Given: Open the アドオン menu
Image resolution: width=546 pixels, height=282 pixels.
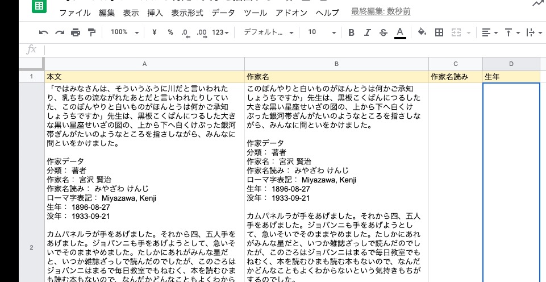Looking at the screenshot, I should tap(291, 13).
